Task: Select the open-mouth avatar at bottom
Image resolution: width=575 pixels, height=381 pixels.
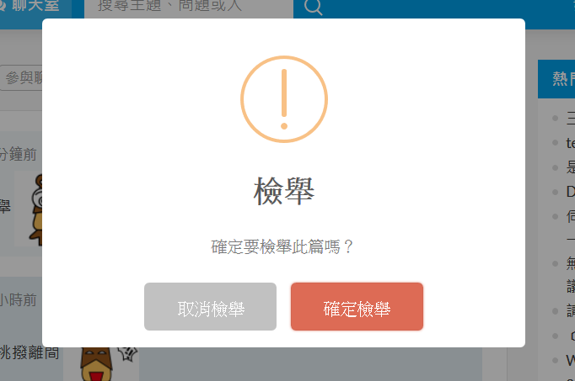Action: click(96, 364)
